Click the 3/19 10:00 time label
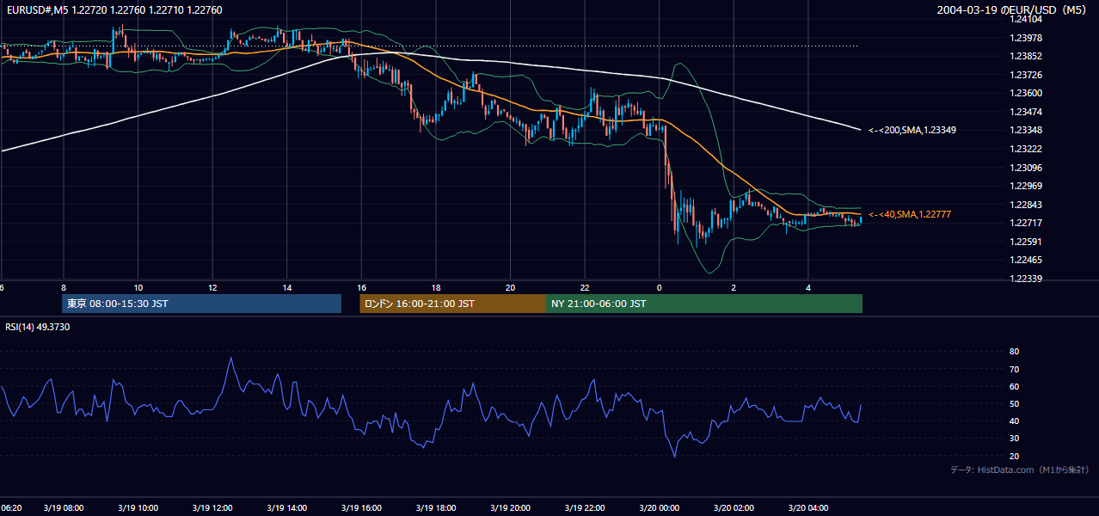The image size is (1099, 516). coord(138,508)
